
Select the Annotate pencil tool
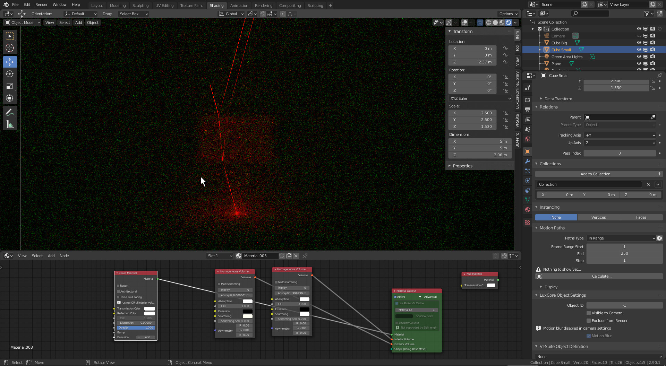pyautogui.click(x=10, y=112)
